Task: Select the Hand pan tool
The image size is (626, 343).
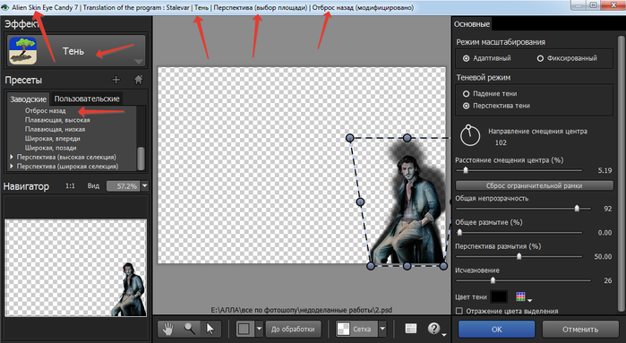Action: [x=168, y=329]
